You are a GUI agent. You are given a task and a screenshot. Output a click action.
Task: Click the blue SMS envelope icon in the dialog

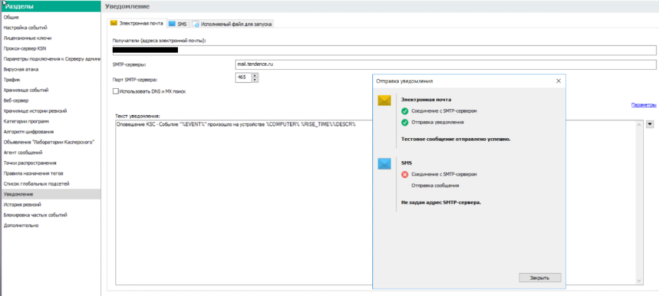(384, 164)
